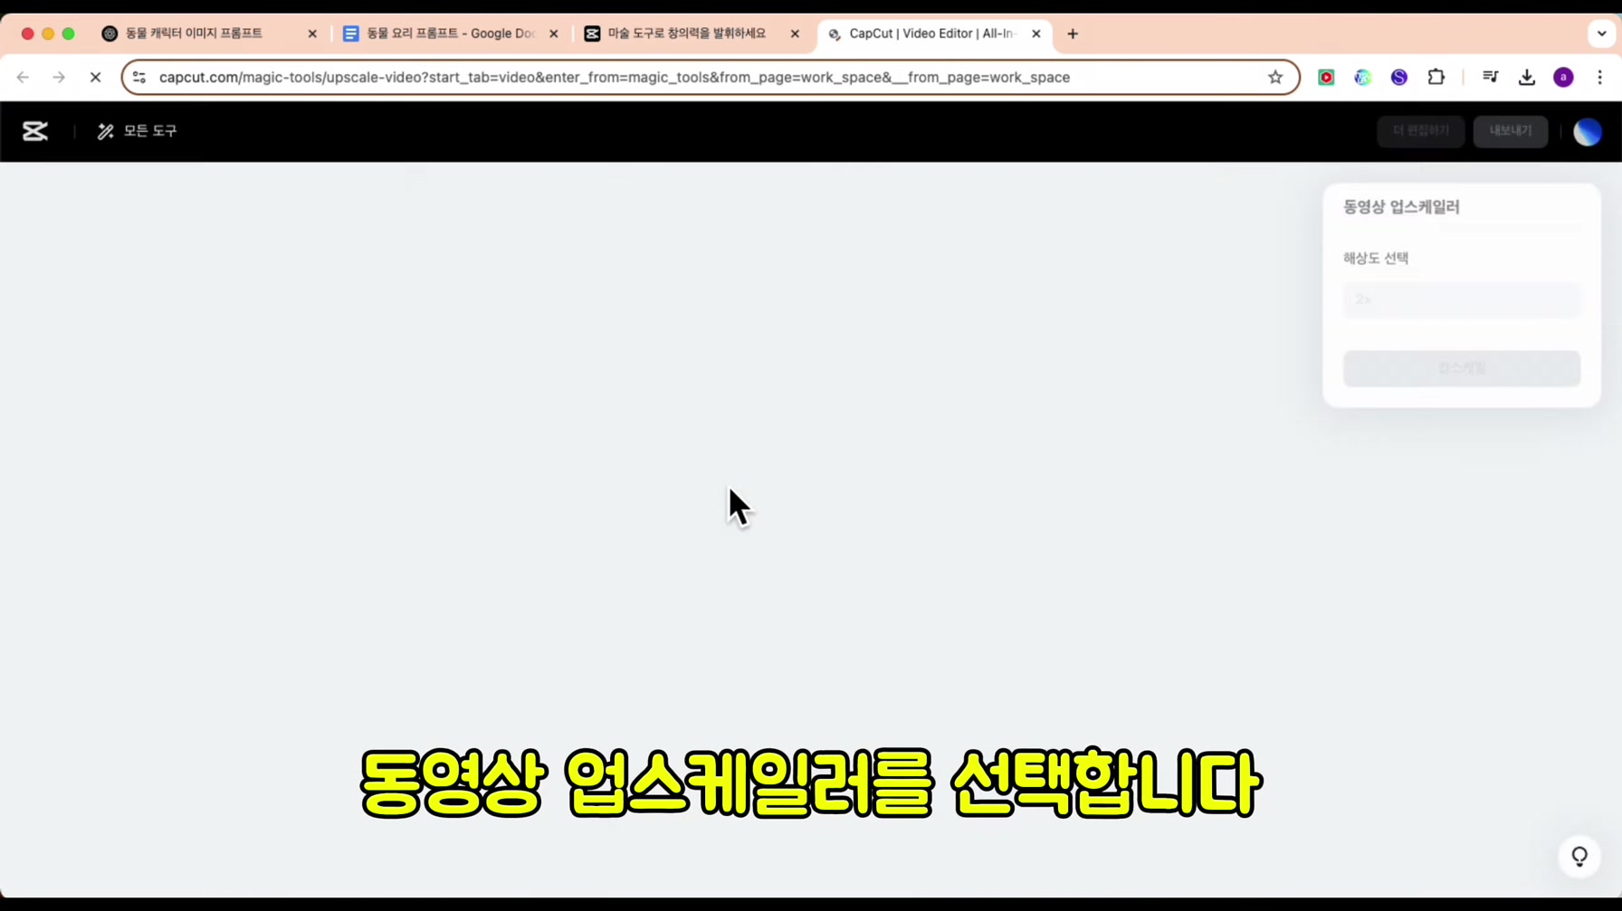Switch to the 마술 도구로 창의력을 발휘하세요 tab
Screen dimensions: 1622x911
tap(686, 33)
